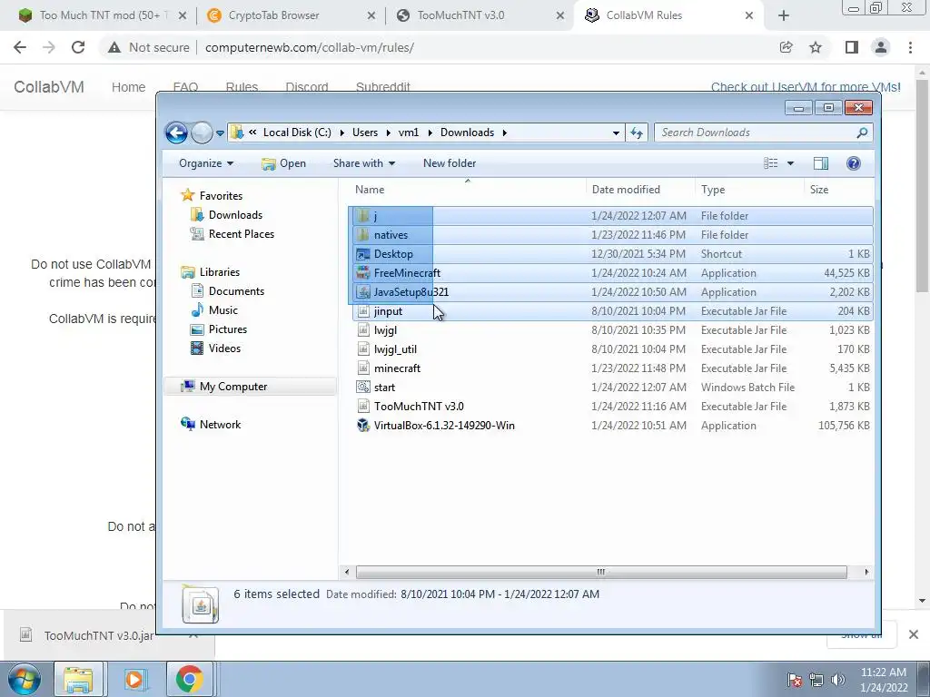Click the Open toolbar button
The width and height of the screenshot is (930, 697).
click(283, 163)
